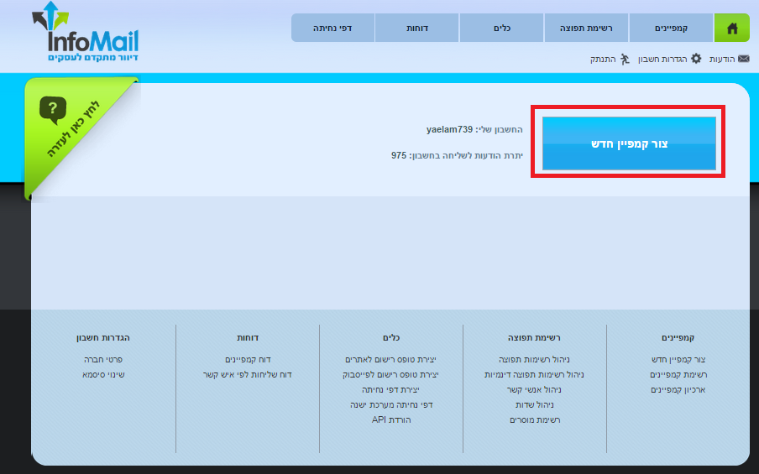Click the שינוי סיסמא link
This screenshot has width=759, height=474.
tap(102, 375)
